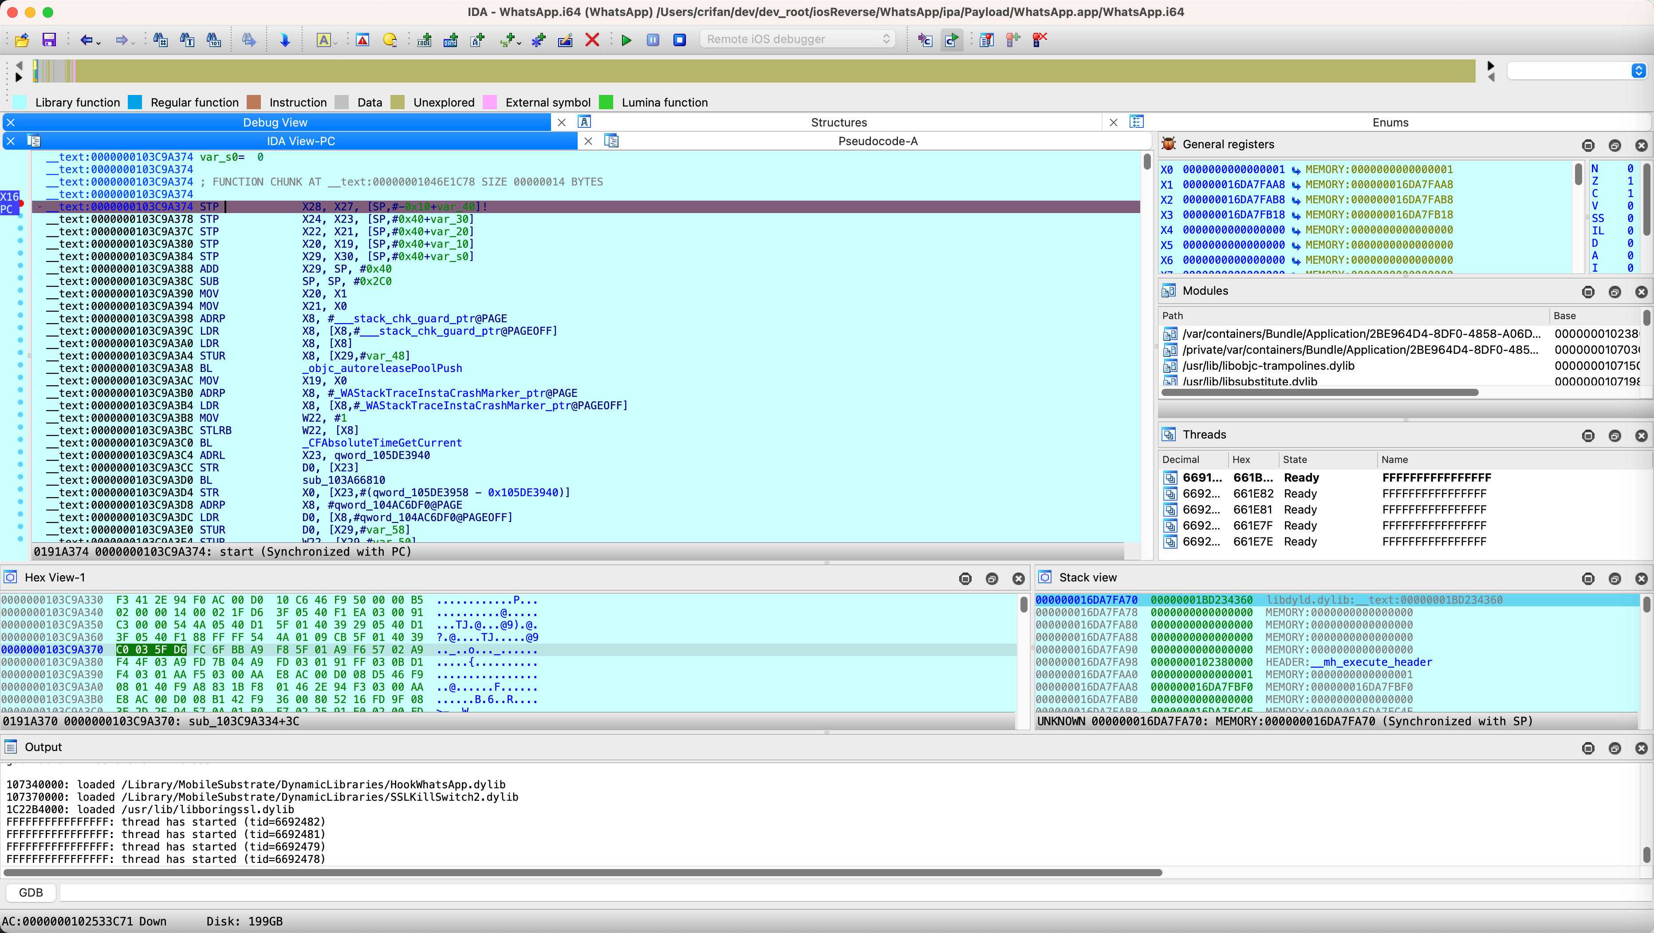1654x933 pixels.
Task: Click the Lumina function green swatch
Action: tap(606, 102)
